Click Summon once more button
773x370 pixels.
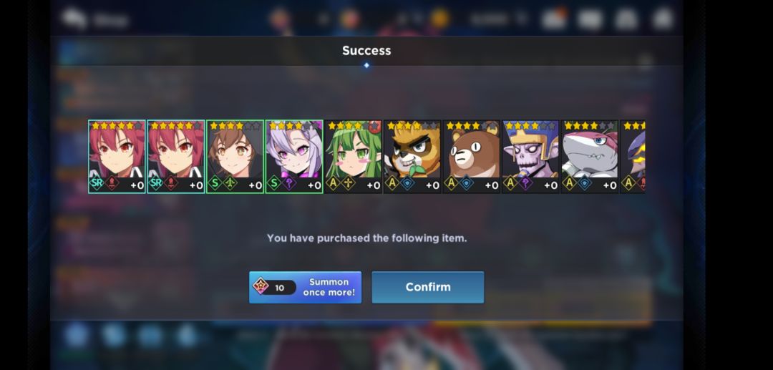point(305,287)
